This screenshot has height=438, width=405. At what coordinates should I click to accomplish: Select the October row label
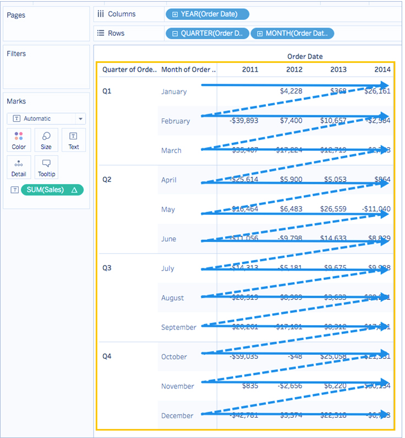coord(174,356)
